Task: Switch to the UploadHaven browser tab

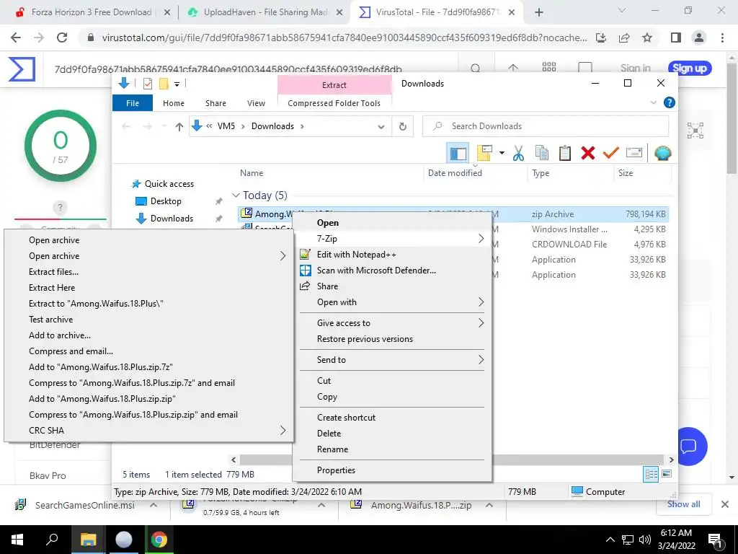Action: click(264, 12)
